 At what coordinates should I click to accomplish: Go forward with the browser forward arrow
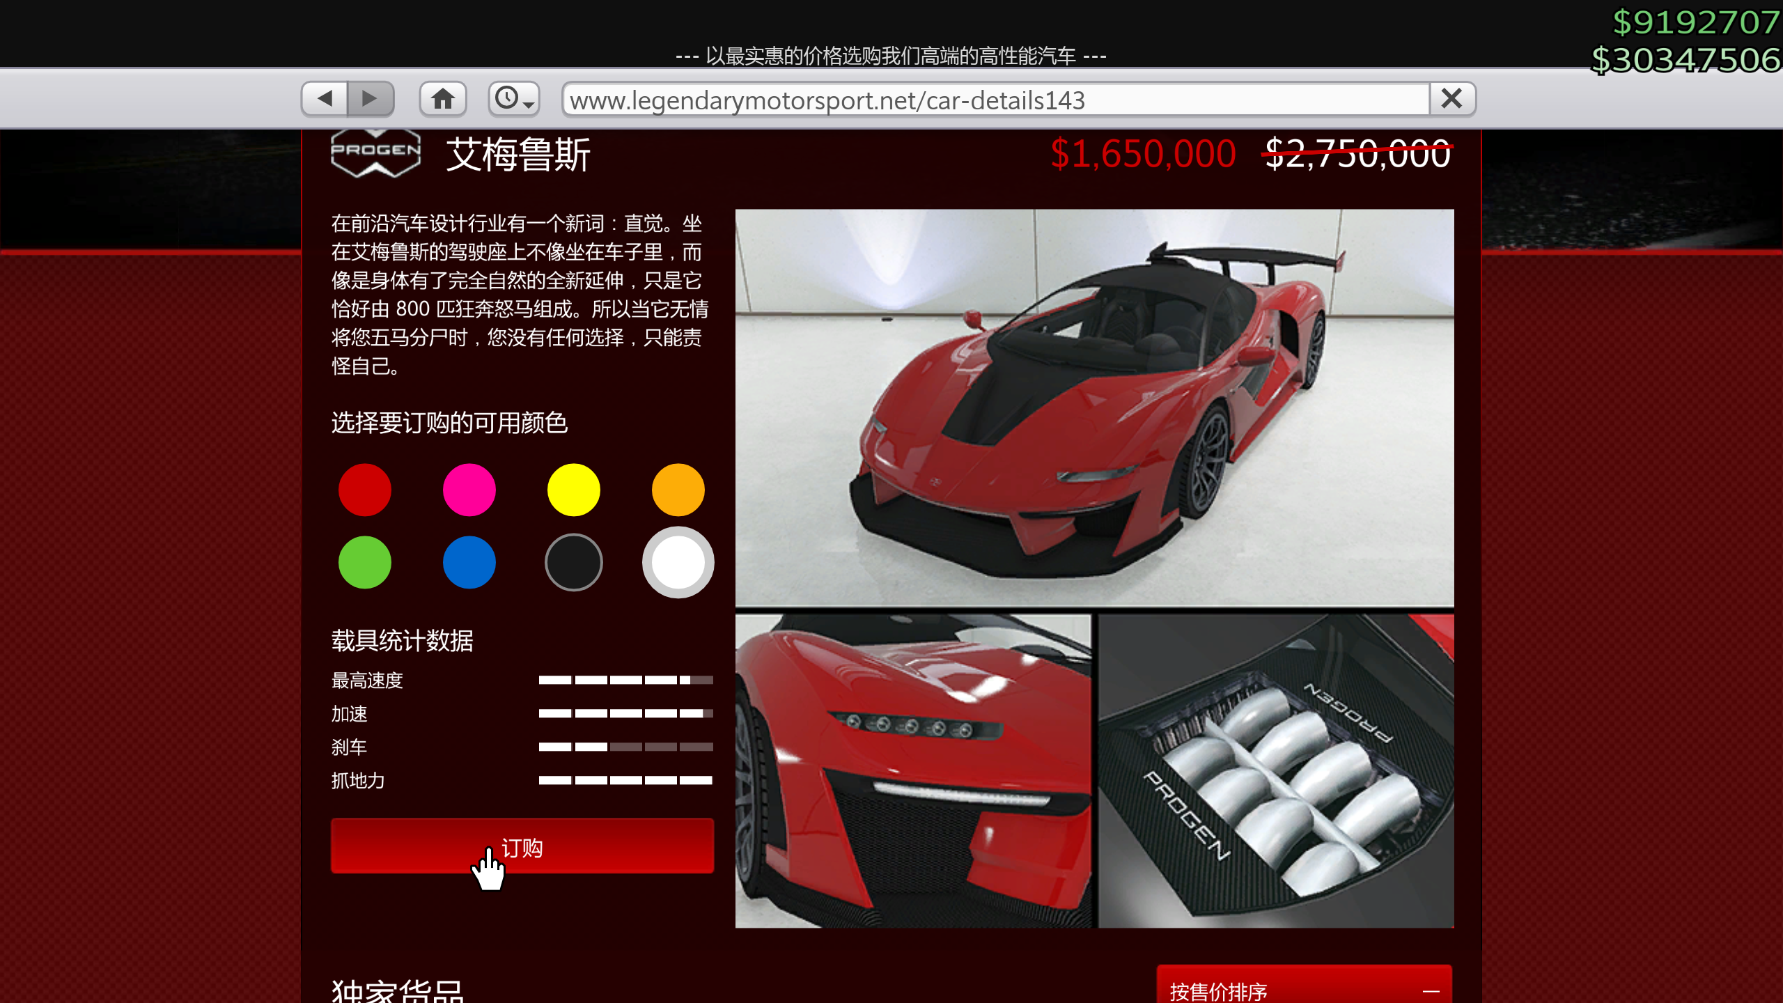click(371, 98)
